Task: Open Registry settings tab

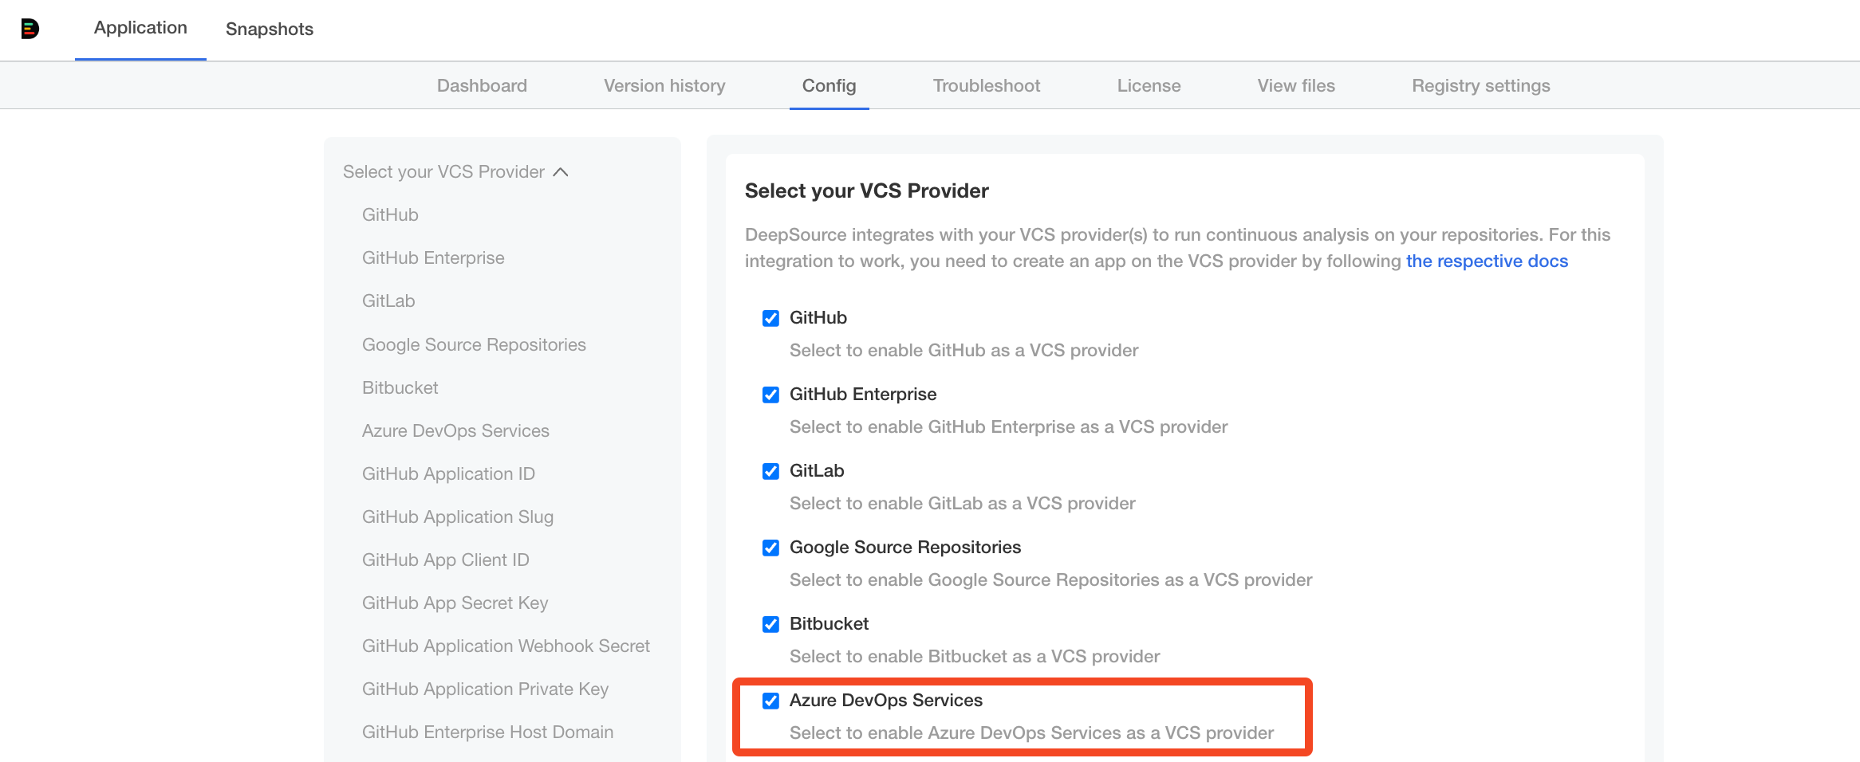Action: click(x=1480, y=85)
